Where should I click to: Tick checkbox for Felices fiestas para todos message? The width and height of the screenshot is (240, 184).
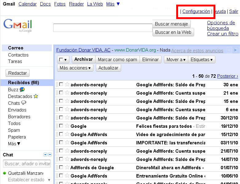point(61,126)
